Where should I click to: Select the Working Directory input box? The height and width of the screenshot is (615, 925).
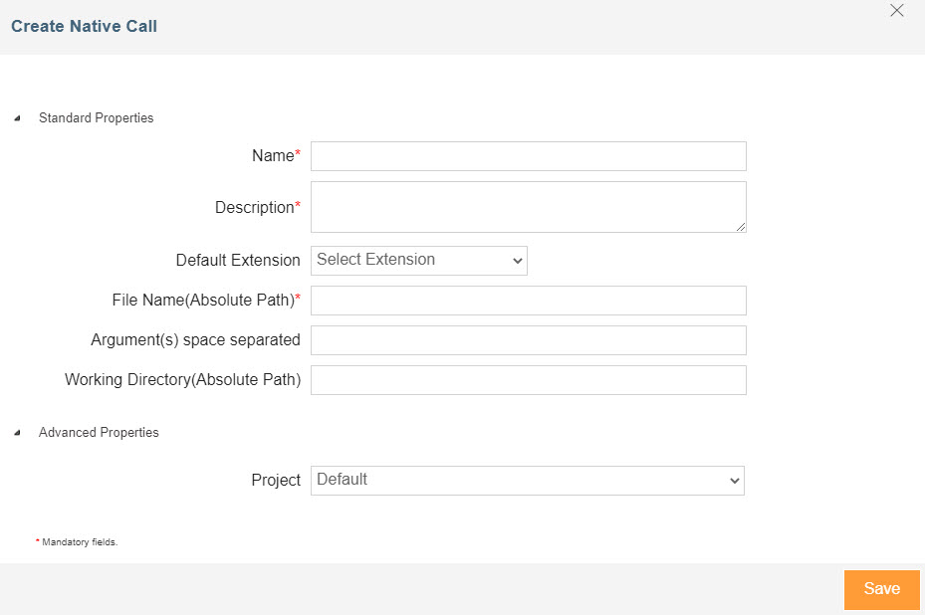(528, 380)
